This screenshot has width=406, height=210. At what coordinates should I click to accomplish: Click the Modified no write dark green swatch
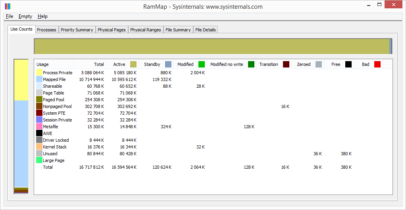coord(251,64)
